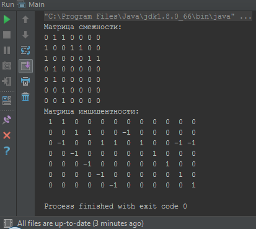
Task: Open help via blue question mark
Action: coord(7,151)
